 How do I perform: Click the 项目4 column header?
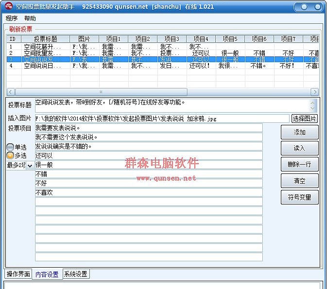point(201,39)
